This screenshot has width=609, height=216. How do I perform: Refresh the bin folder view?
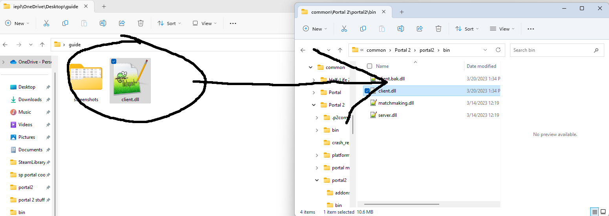[x=498, y=50]
